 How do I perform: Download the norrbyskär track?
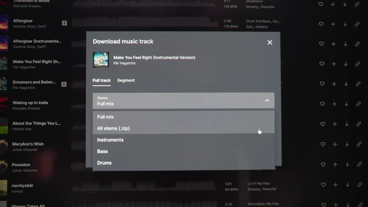[x=347, y=185]
